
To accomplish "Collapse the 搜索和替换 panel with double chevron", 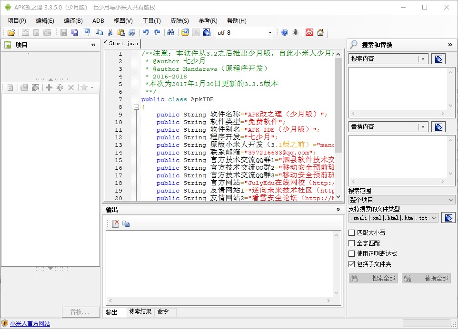I will (450, 45).
